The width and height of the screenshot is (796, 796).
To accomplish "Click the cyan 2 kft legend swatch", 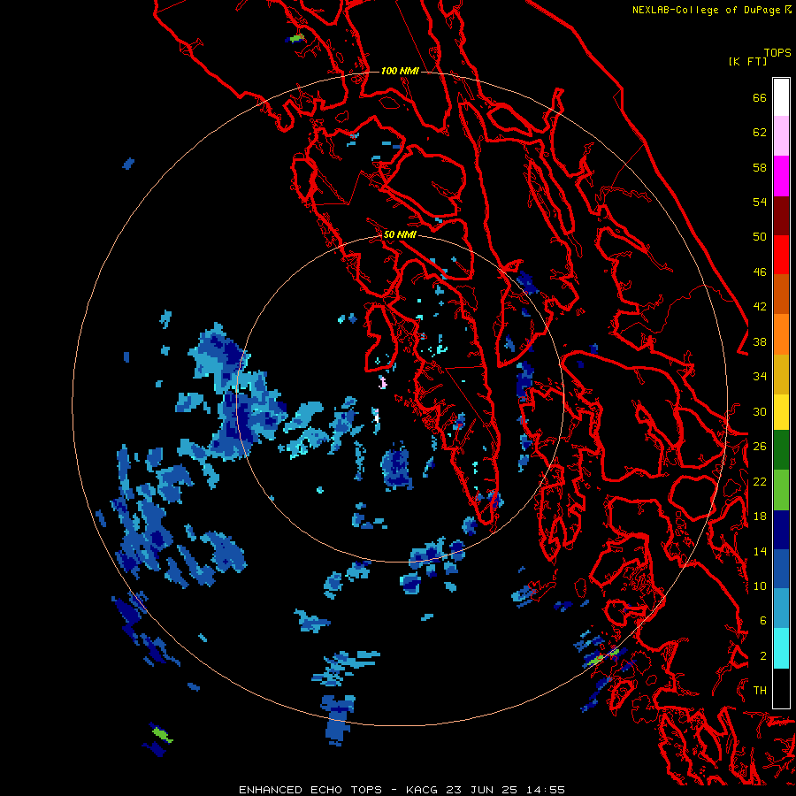I will (x=781, y=648).
